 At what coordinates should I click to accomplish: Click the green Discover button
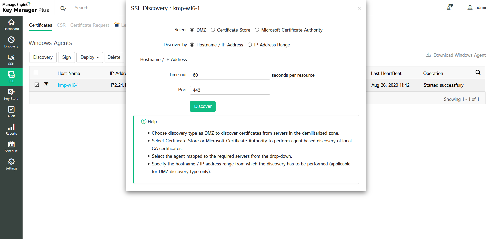[x=203, y=106]
